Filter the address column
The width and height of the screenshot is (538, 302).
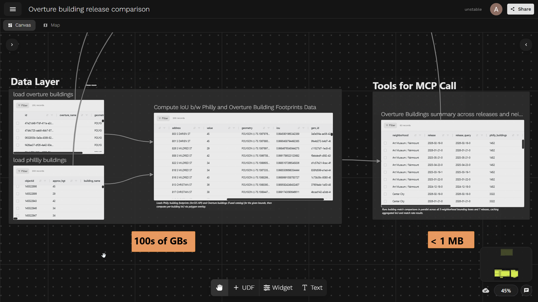(x=199, y=128)
